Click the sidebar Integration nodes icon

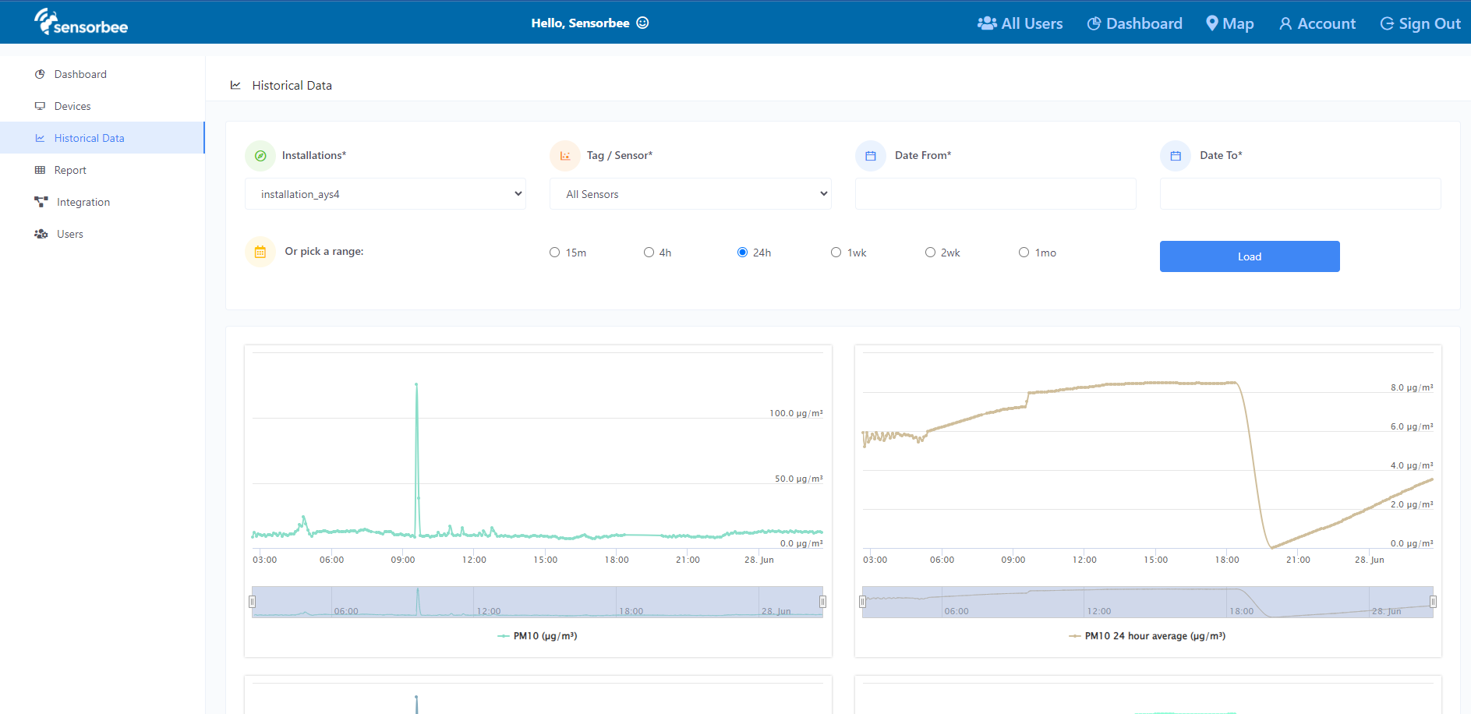41,202
